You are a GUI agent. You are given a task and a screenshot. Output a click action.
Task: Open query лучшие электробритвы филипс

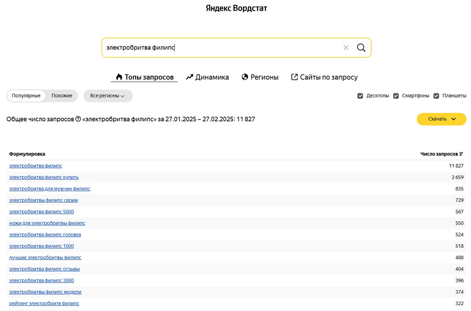click(45, 258)
